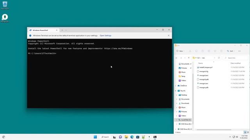Image resolution: width=250 pixels, height=140 pixels.
Task: Expand the Downloads node under This PC
Action: pyautogui.click(x=177, y=103)
